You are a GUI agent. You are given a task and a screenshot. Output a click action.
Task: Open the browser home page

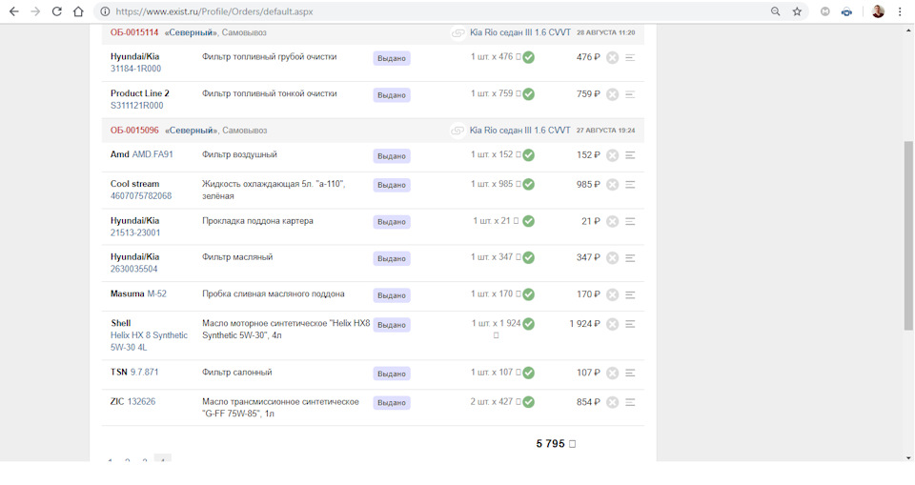[78, 11]
